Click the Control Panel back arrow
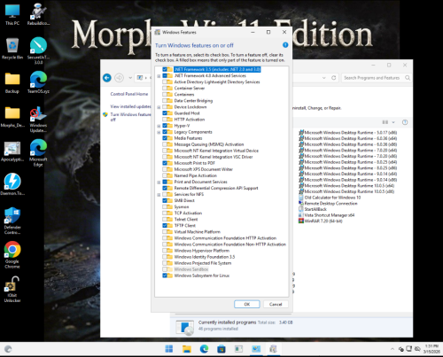Image resolution: width=443 pixels, height=357 pixels. pyautogui.click(x=107, y=78)
